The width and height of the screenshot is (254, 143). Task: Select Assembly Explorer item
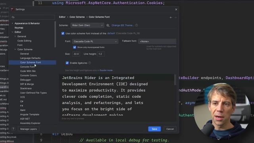pyautogui.click(x=30, y=123)
